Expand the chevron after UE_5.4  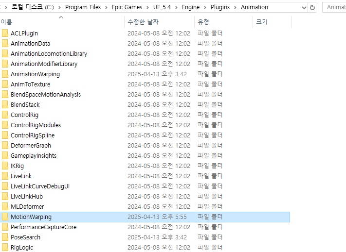[x=176, y=7]
